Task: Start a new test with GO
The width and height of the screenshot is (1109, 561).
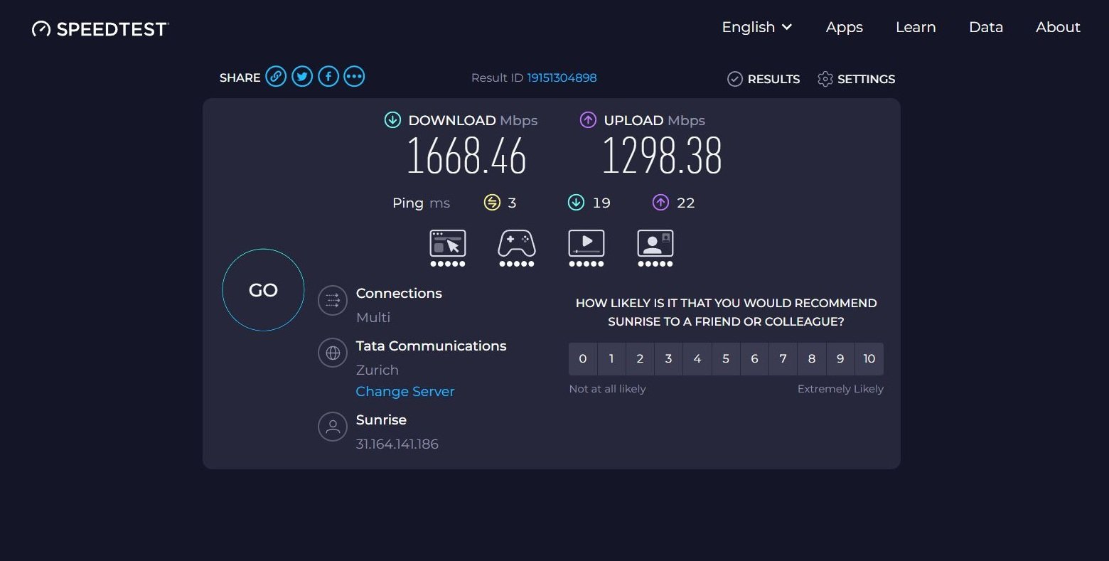Action: click(x=263, y=290)
